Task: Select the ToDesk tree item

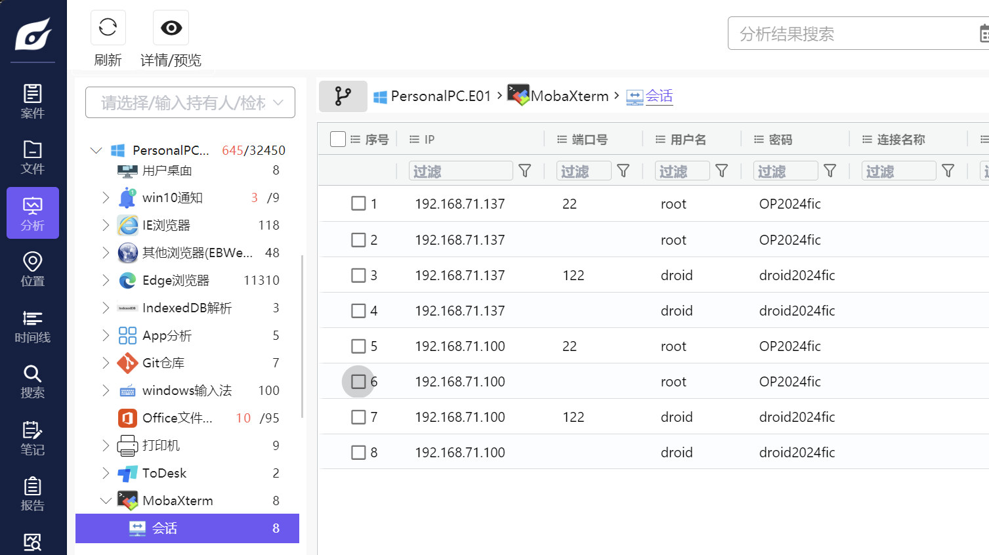Action: (164, 473)
